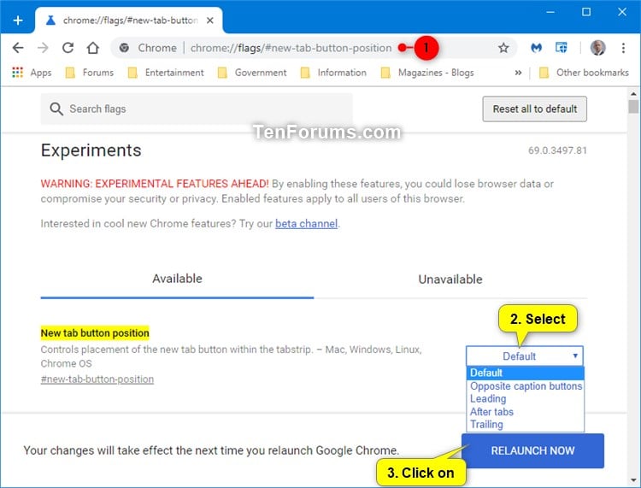Switch to the Available tab
The height and width of the screenshot is (488, 641).
[x=177, y=279]
